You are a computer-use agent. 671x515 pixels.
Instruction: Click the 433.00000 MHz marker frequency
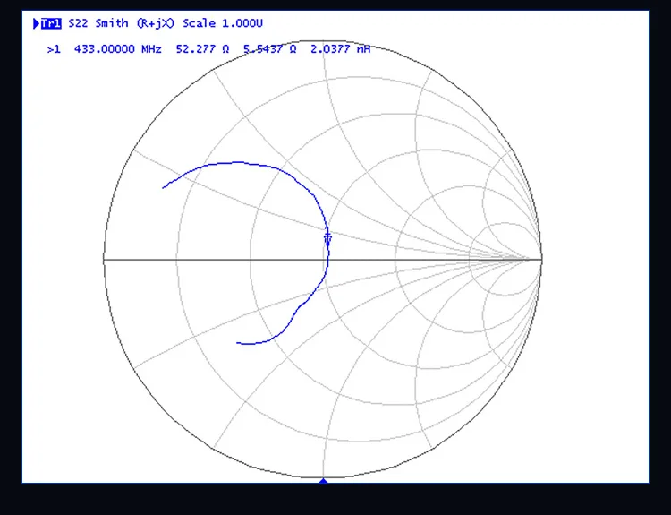[x=118, y=49]
